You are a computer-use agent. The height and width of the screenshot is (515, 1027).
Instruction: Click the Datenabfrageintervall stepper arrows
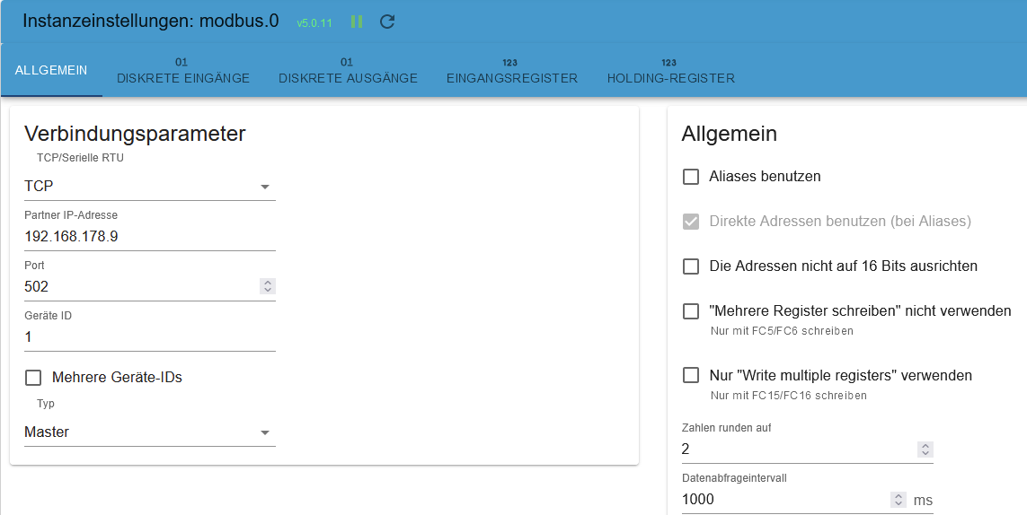point(898,500)
